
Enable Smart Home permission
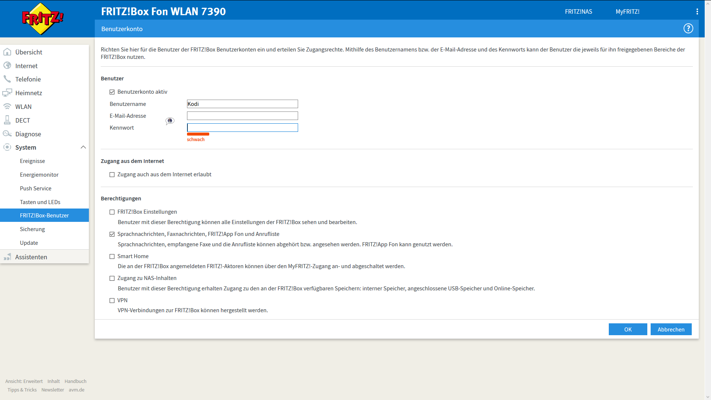[x=112, y=256]
